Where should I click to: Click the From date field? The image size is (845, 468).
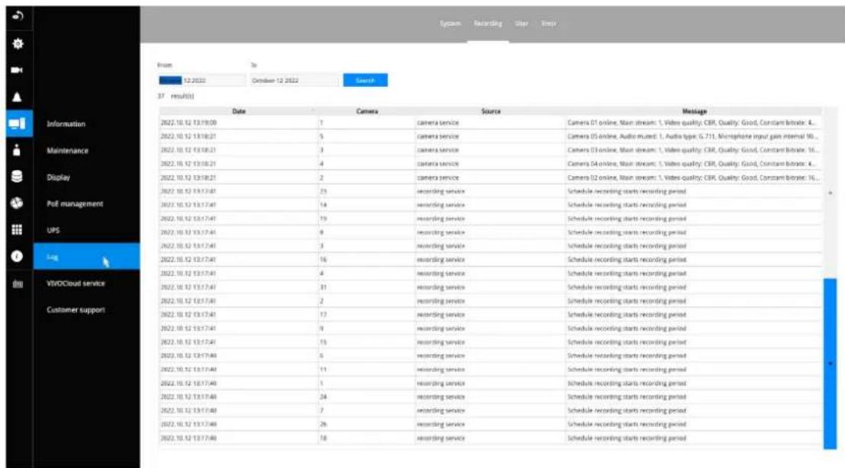[x=202, y=80]
